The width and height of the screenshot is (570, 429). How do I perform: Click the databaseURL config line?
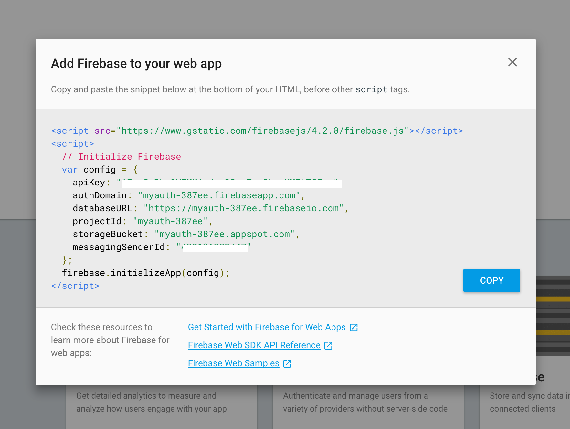tap(211, 208)
